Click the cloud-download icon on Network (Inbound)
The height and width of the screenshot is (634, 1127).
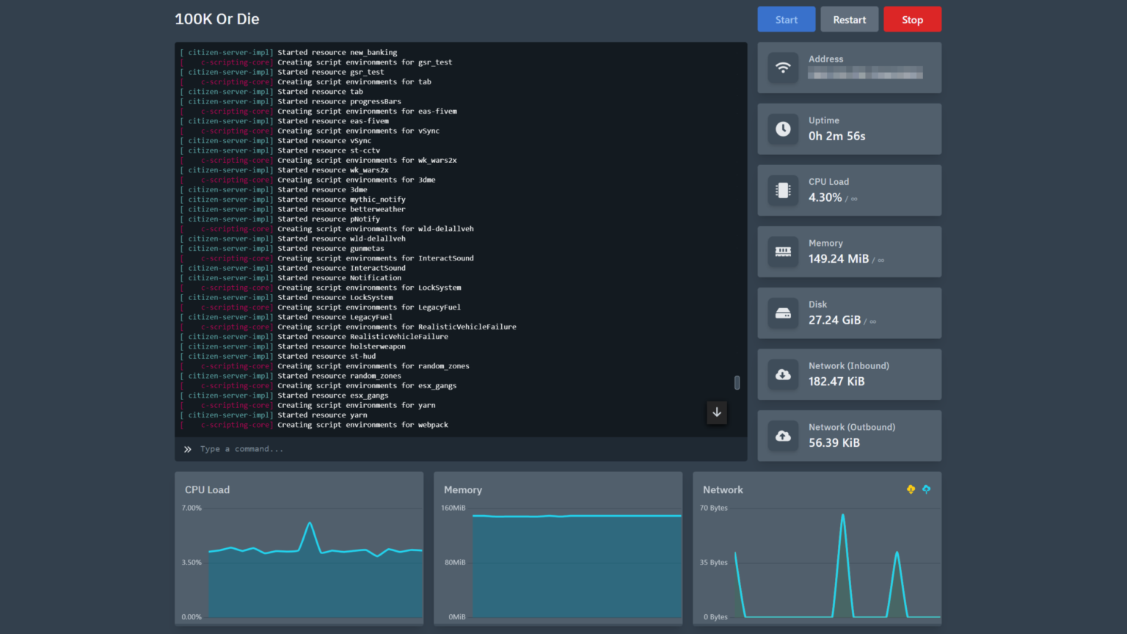(x=783, y=374)
